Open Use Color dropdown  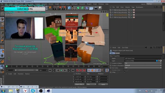143,68
